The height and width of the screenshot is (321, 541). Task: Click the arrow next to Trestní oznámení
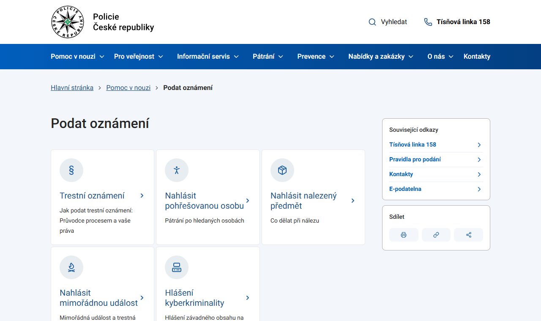pos(142,196)
